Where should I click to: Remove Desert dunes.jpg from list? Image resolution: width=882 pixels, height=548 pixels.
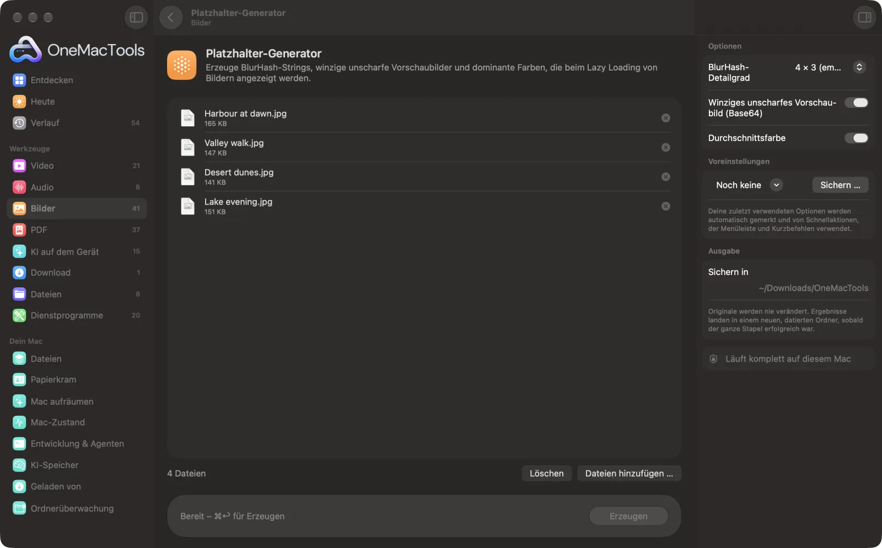[665, 176]
